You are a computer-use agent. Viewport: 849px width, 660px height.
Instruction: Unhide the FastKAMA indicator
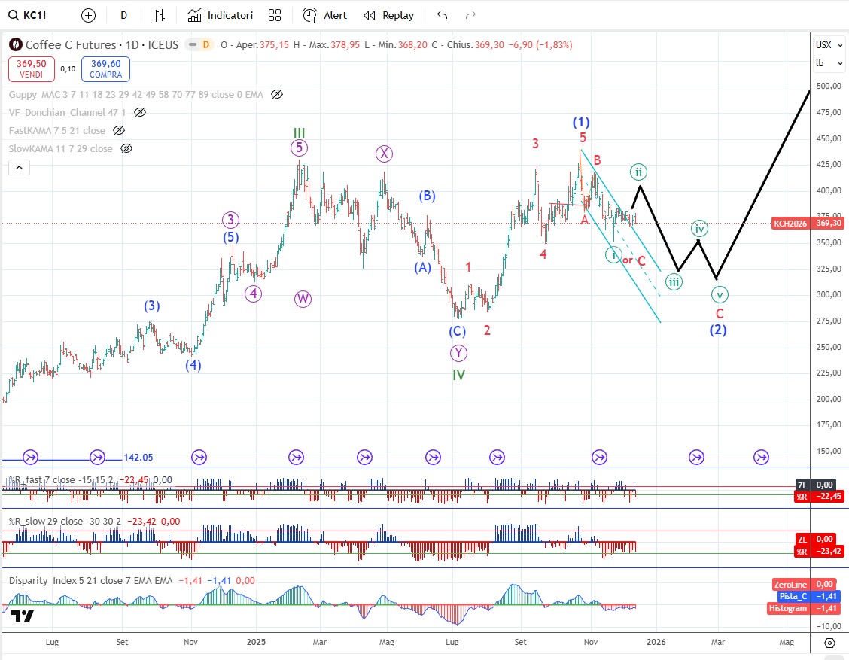(120, 130)
